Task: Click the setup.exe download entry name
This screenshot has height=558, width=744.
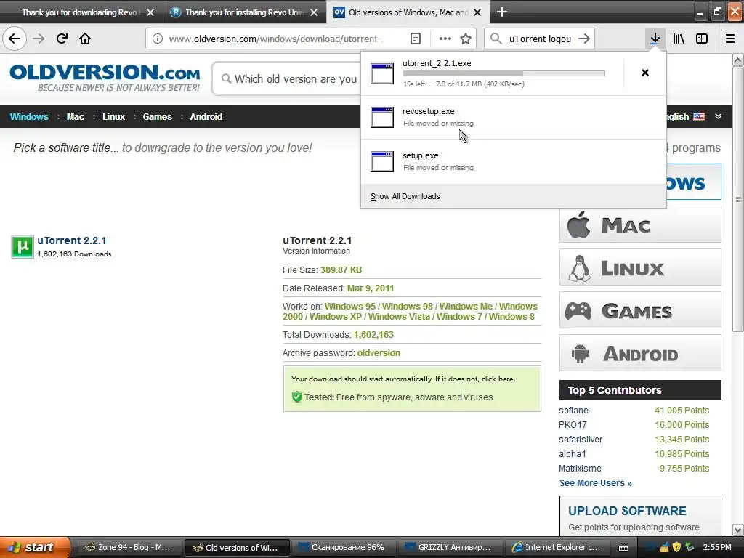Action: click(420, 155)
